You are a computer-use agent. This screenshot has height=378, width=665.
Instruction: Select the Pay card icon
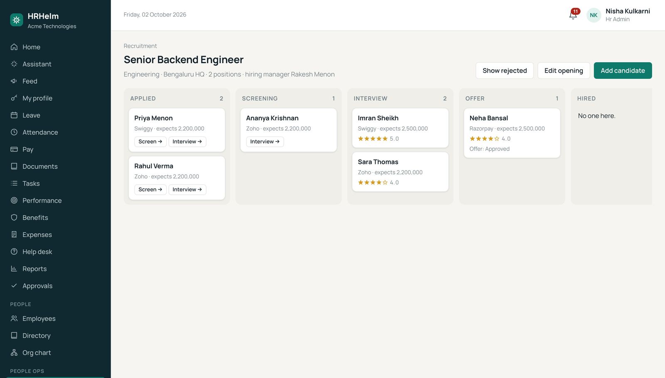(14, 149)
